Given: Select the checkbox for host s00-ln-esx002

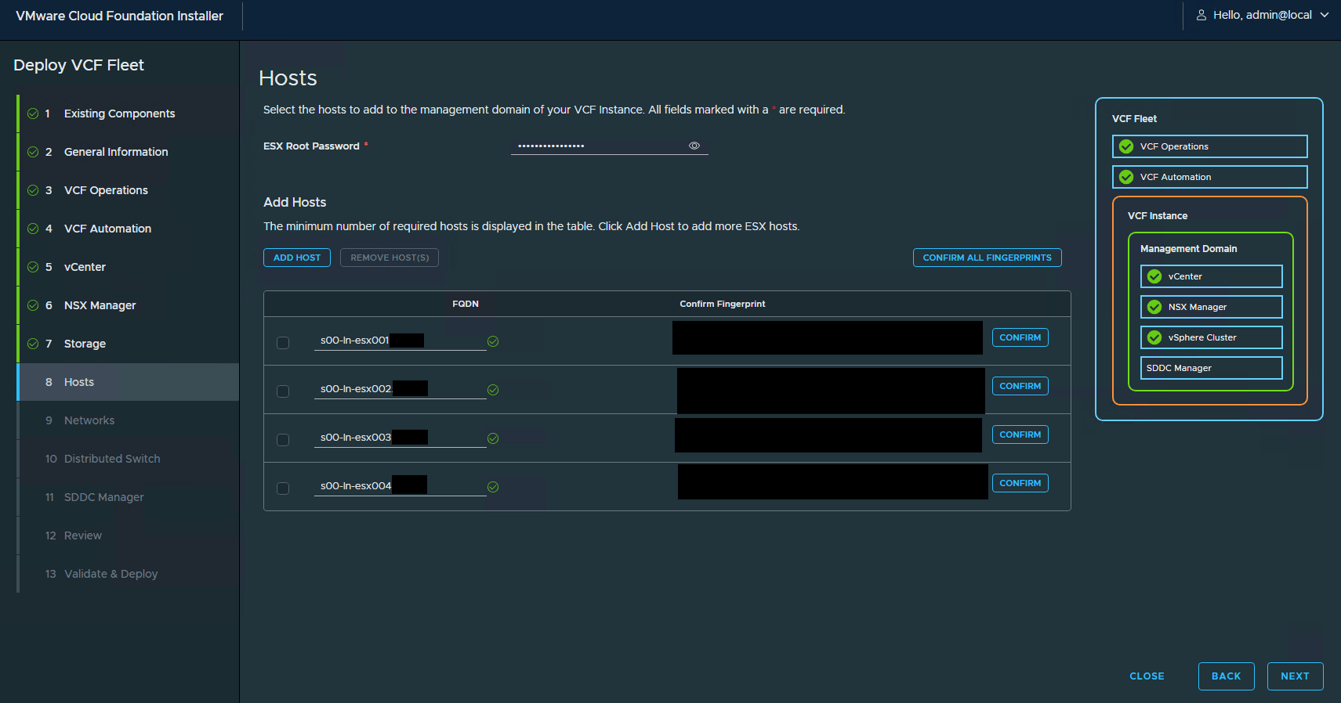Looking at the screenshot, I should (283, 391).
